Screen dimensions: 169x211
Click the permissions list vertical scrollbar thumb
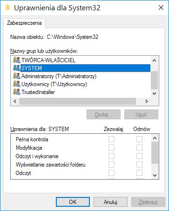[155, 153]
